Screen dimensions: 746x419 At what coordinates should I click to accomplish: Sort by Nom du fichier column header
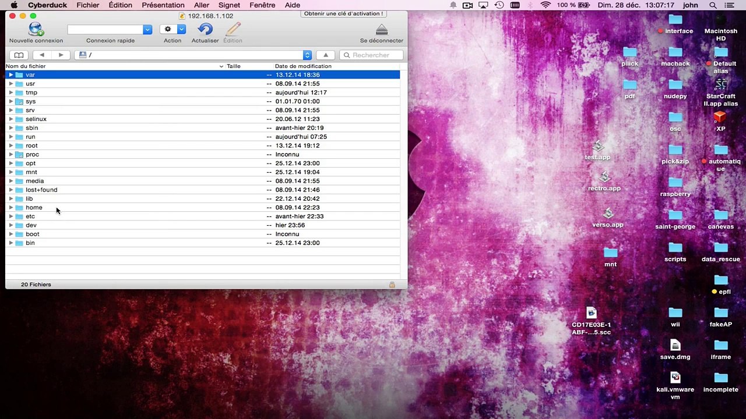tap(114, 66)
